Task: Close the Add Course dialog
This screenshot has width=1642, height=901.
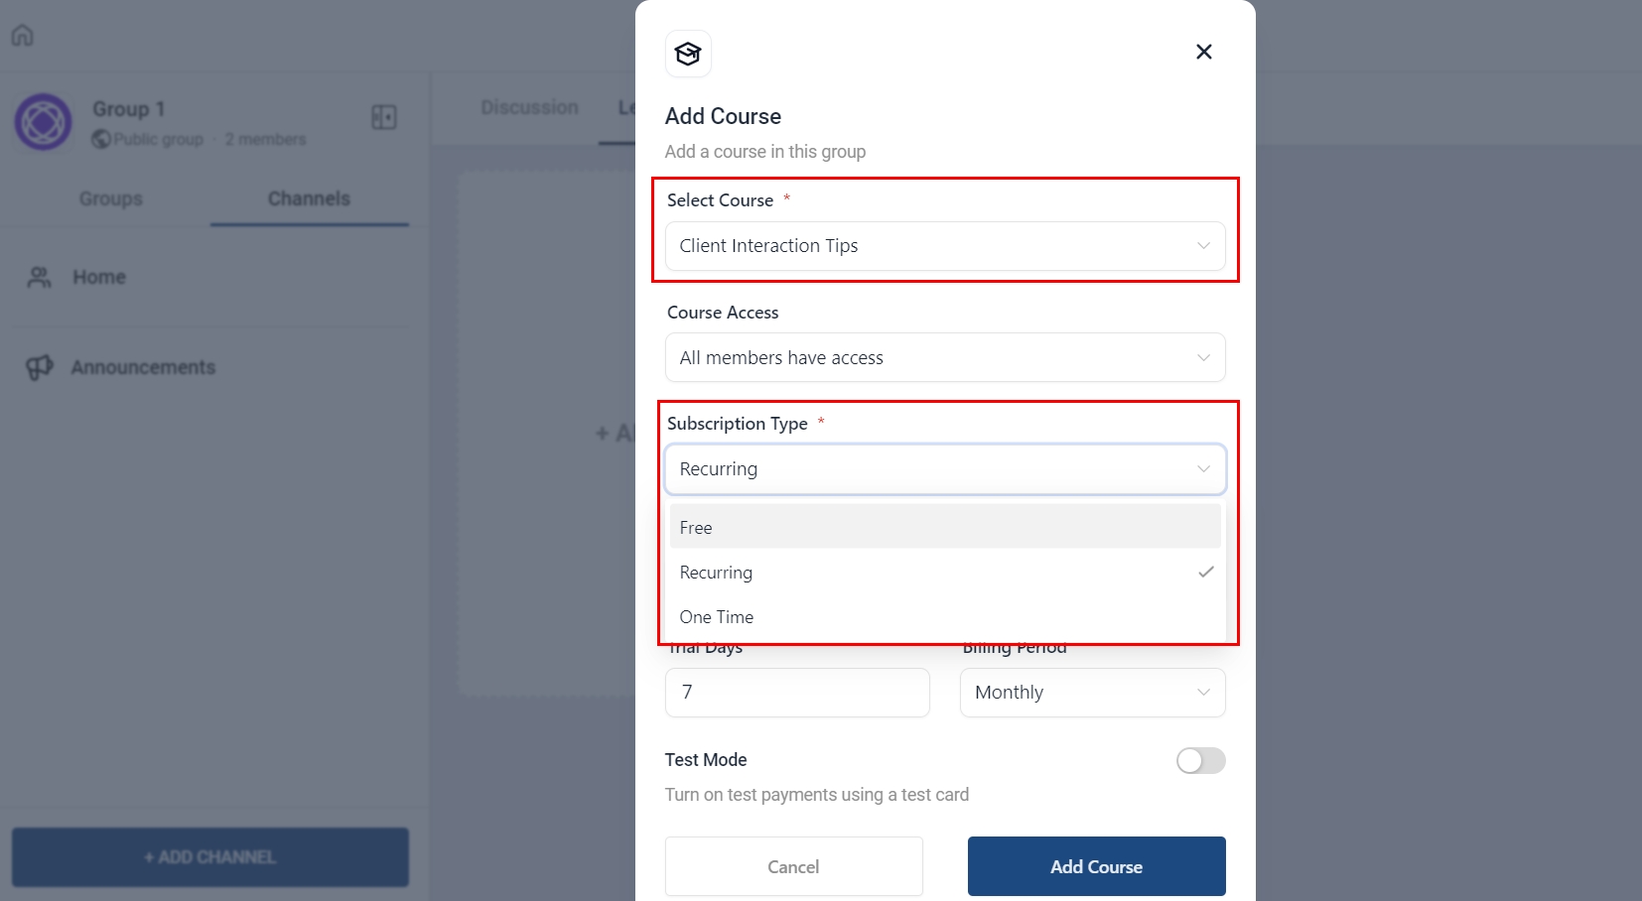Action: click(1203, 52)
